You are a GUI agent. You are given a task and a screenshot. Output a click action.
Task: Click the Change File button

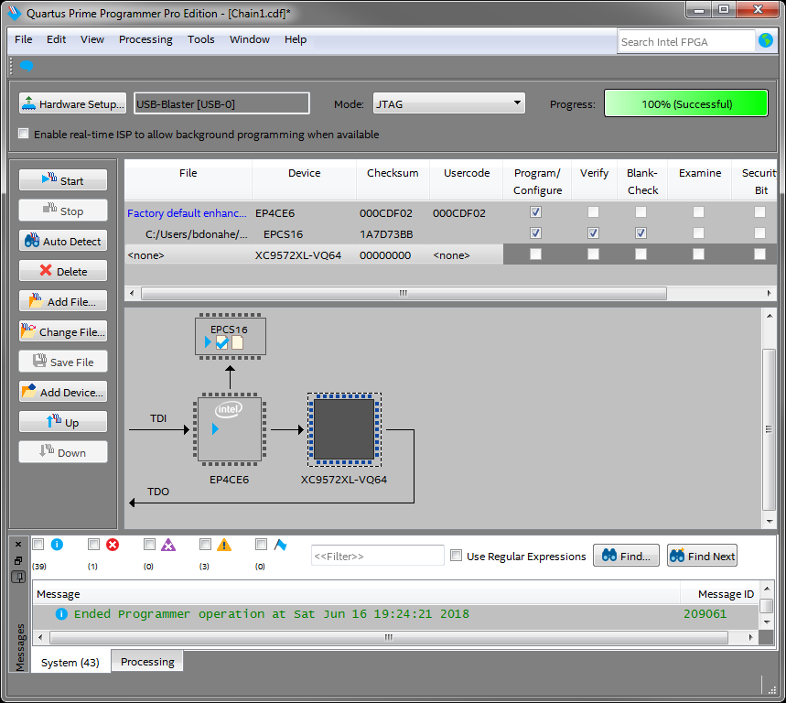[63, 331]
